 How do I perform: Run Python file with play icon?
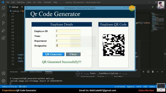pos(153,7)
